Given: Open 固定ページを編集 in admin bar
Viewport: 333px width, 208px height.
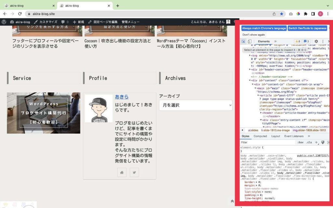Looking at the screenshot, I should [103, 22].
